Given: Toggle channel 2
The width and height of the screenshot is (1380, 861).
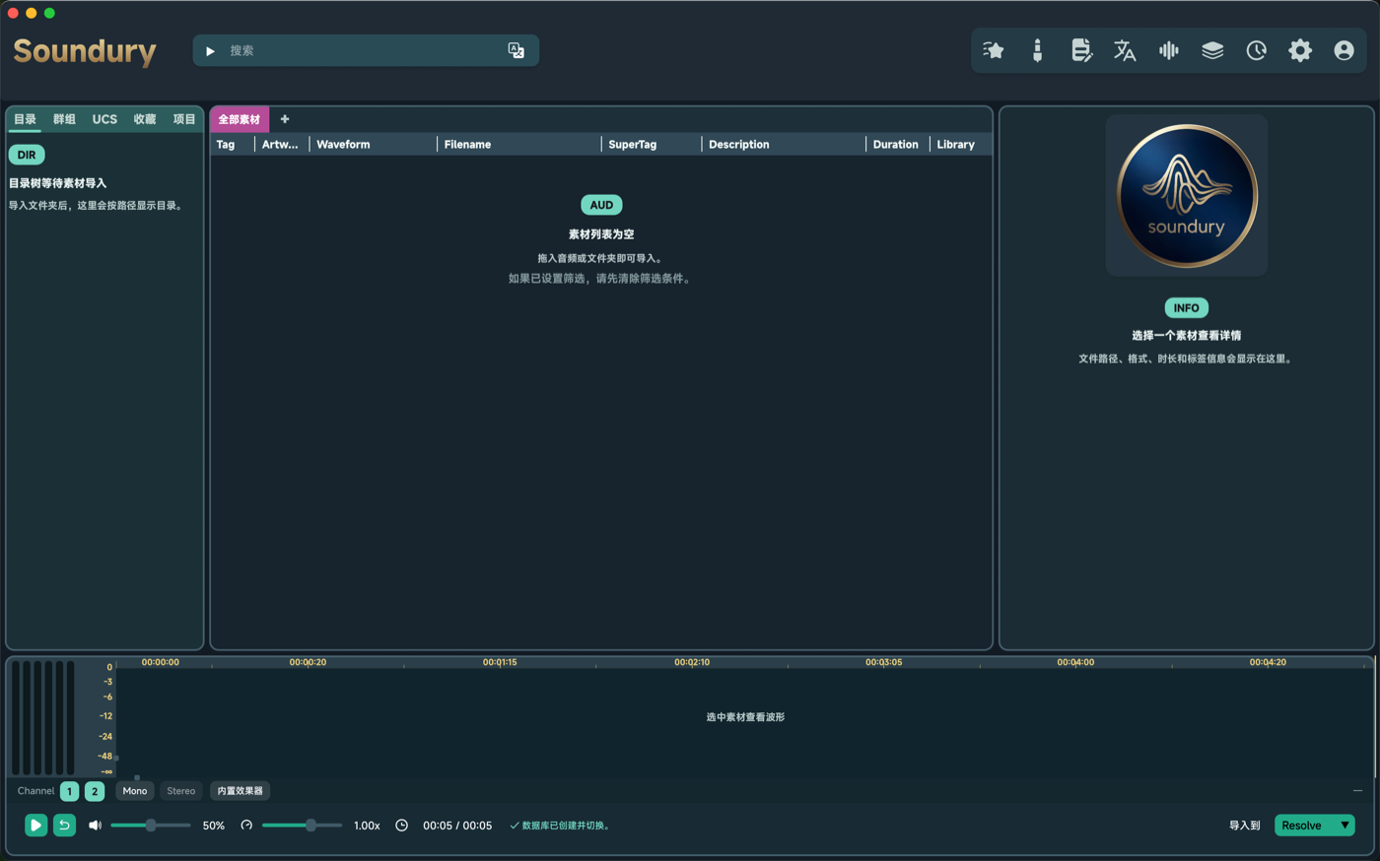Looking at the screenshot, I should 95,791.
